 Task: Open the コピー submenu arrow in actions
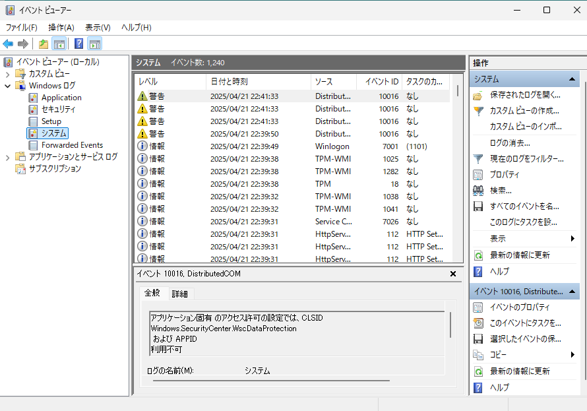coord(572,354)
